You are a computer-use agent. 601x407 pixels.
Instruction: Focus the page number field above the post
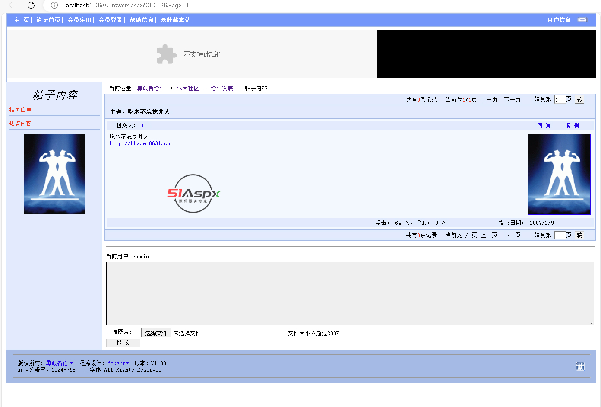coord(560,99)
